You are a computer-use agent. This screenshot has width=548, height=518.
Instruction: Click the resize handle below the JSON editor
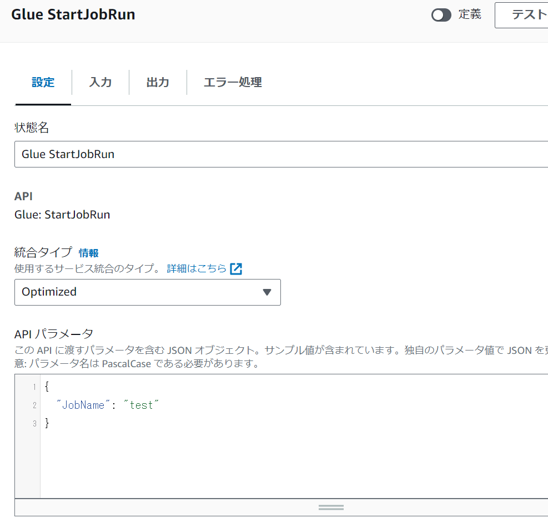pyautogui.click(x=331, y=507)
